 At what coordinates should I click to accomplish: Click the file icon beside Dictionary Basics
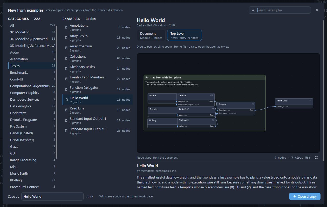coord(66,69)
